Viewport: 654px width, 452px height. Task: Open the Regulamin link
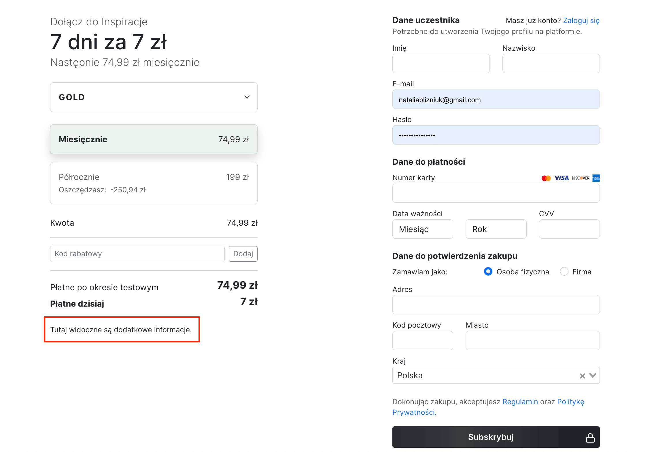520,402
